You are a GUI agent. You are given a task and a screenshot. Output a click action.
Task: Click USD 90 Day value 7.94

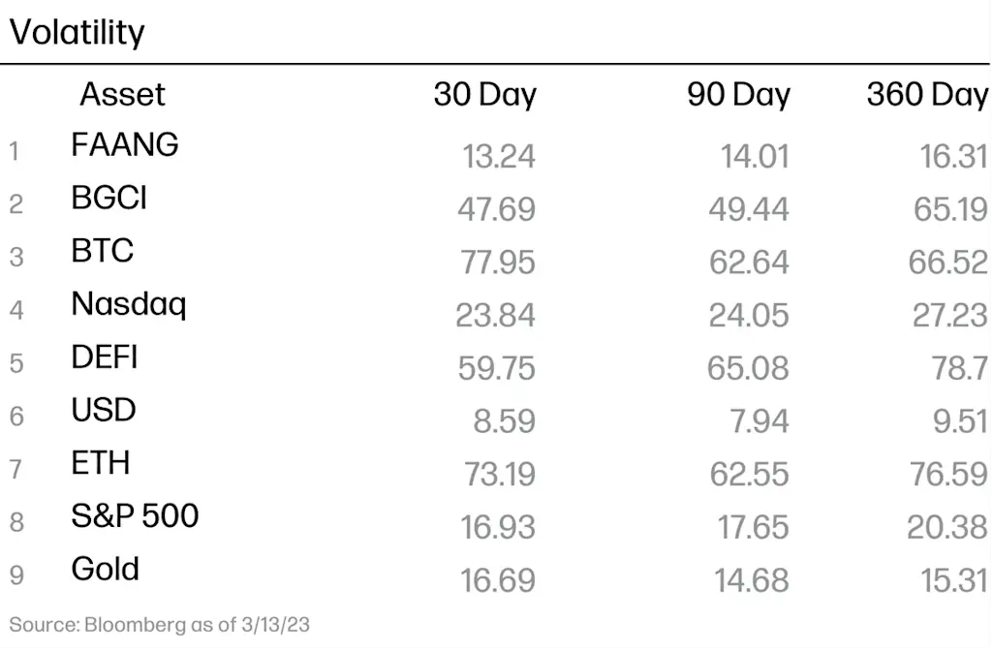point(759,422)
